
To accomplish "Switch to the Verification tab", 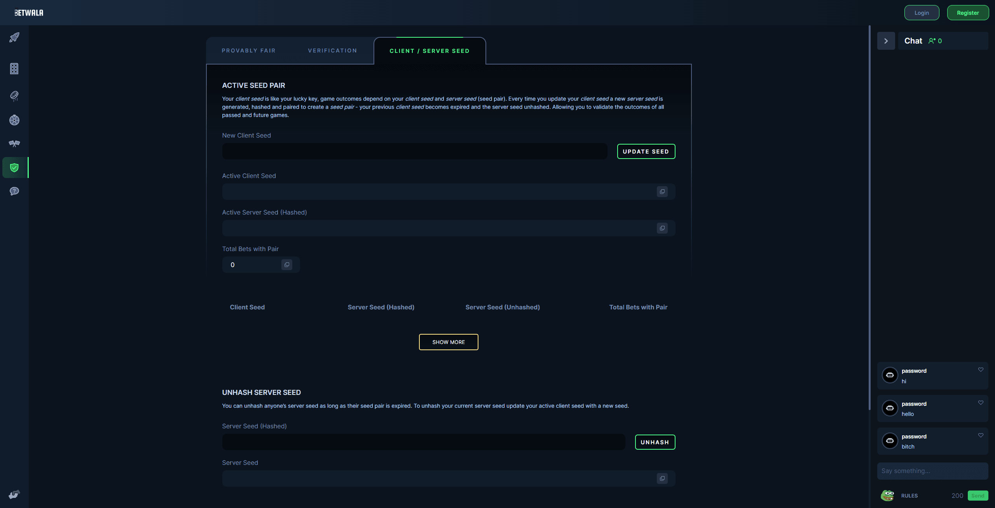I will pyautogui.click(x=332, y=51).
